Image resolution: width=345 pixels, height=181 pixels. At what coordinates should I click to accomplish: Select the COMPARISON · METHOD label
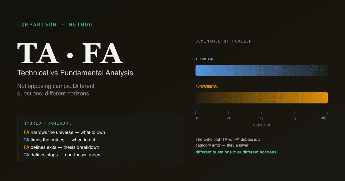tap(55, 25)
